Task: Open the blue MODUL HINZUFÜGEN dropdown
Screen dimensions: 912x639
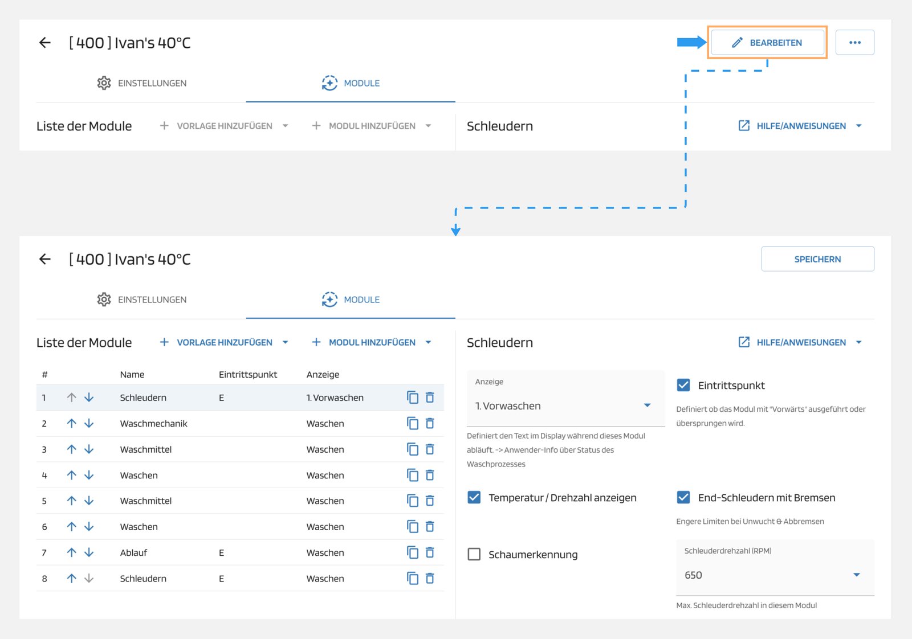Action: (x=372, y=342)
